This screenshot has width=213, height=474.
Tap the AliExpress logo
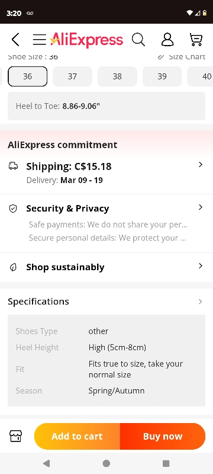pos(86,40)
